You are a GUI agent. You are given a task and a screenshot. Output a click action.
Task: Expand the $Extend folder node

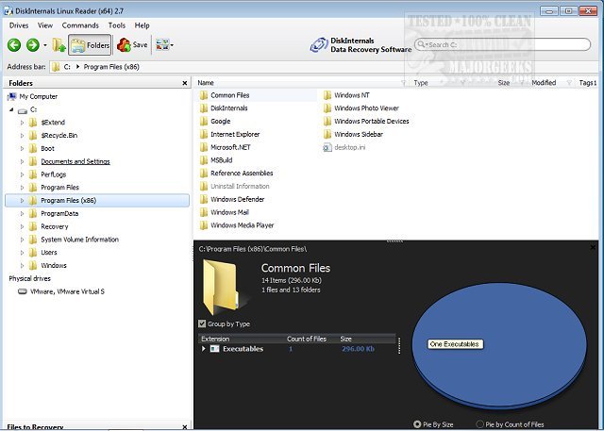pos(22,123)
